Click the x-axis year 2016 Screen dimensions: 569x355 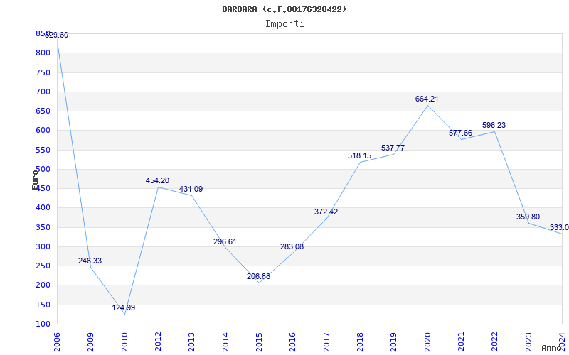click(x=293, y=342)
